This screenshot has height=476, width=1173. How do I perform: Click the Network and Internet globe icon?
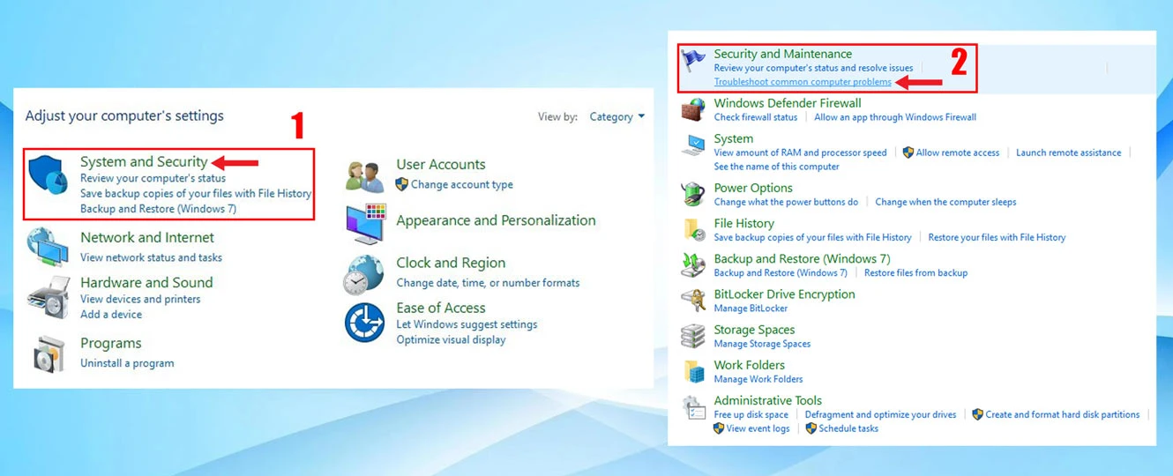click(x=48, y=248)
